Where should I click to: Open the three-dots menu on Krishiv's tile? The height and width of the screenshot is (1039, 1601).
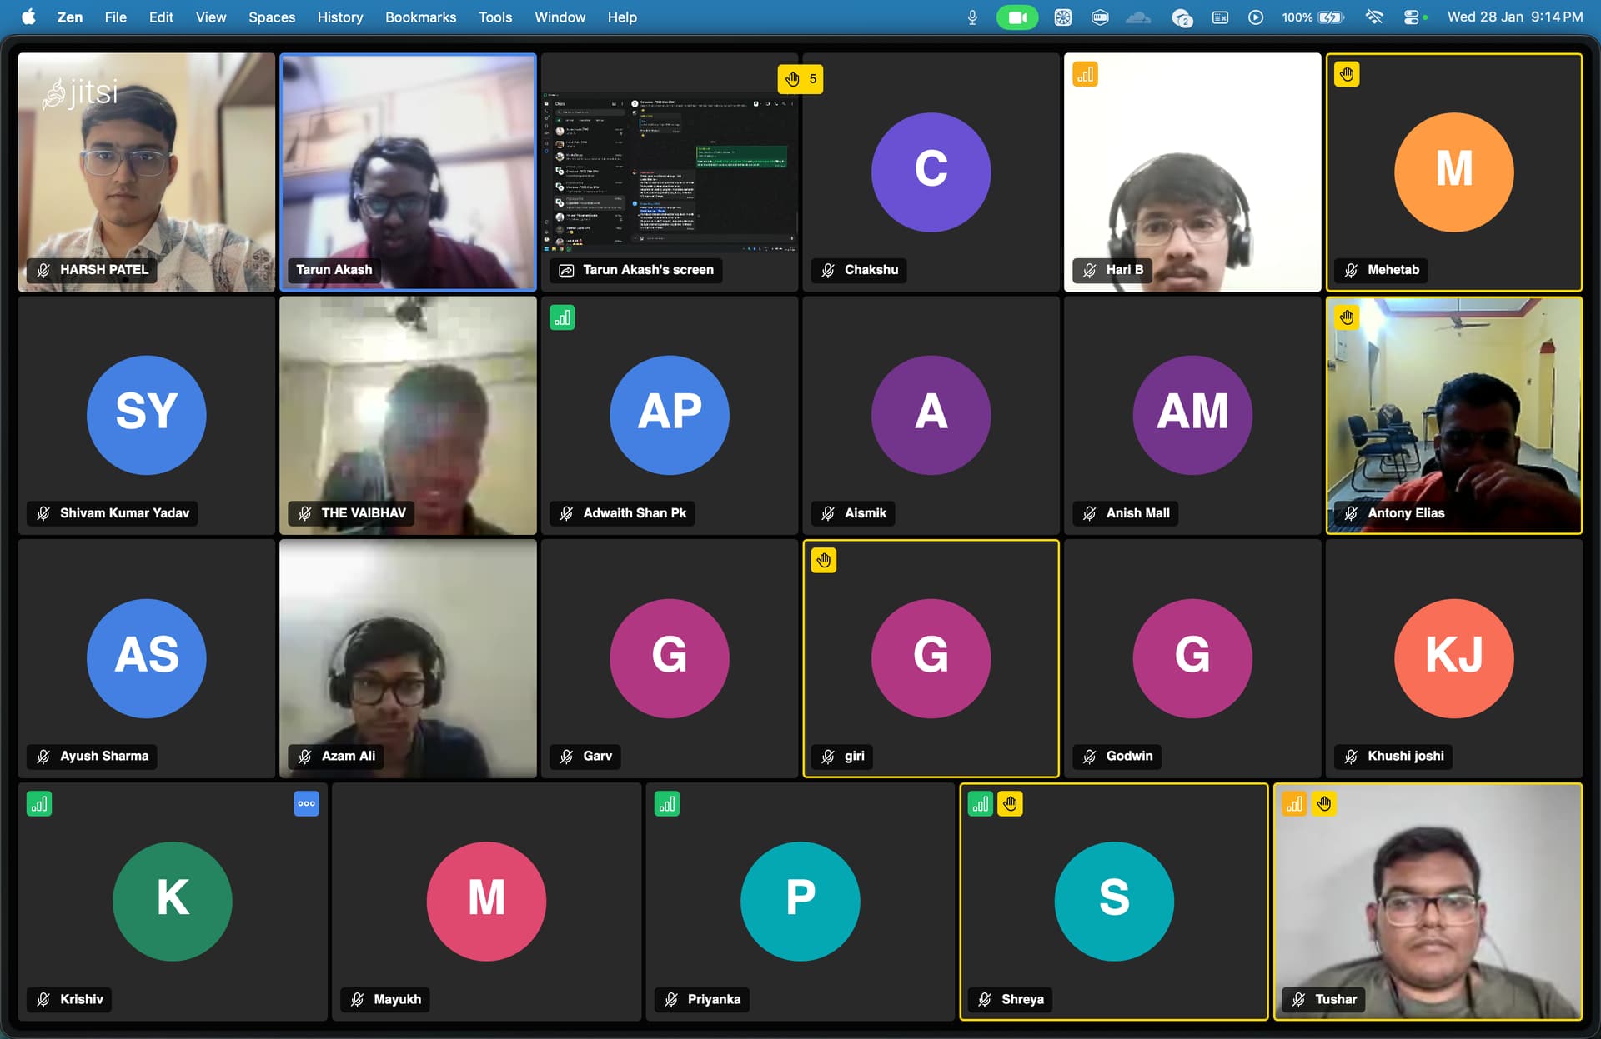pyautogui.click(x=306, y=803)
